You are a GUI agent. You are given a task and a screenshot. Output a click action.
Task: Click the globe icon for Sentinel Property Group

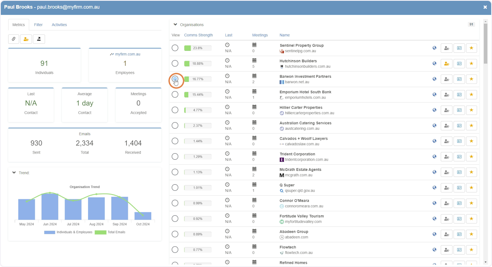click(x=434, y=48)
